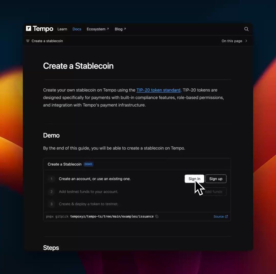The width and height of the screenshot is (276, 274).
Task: Click the Create a Stablecoin page heading
Action: 78,66
